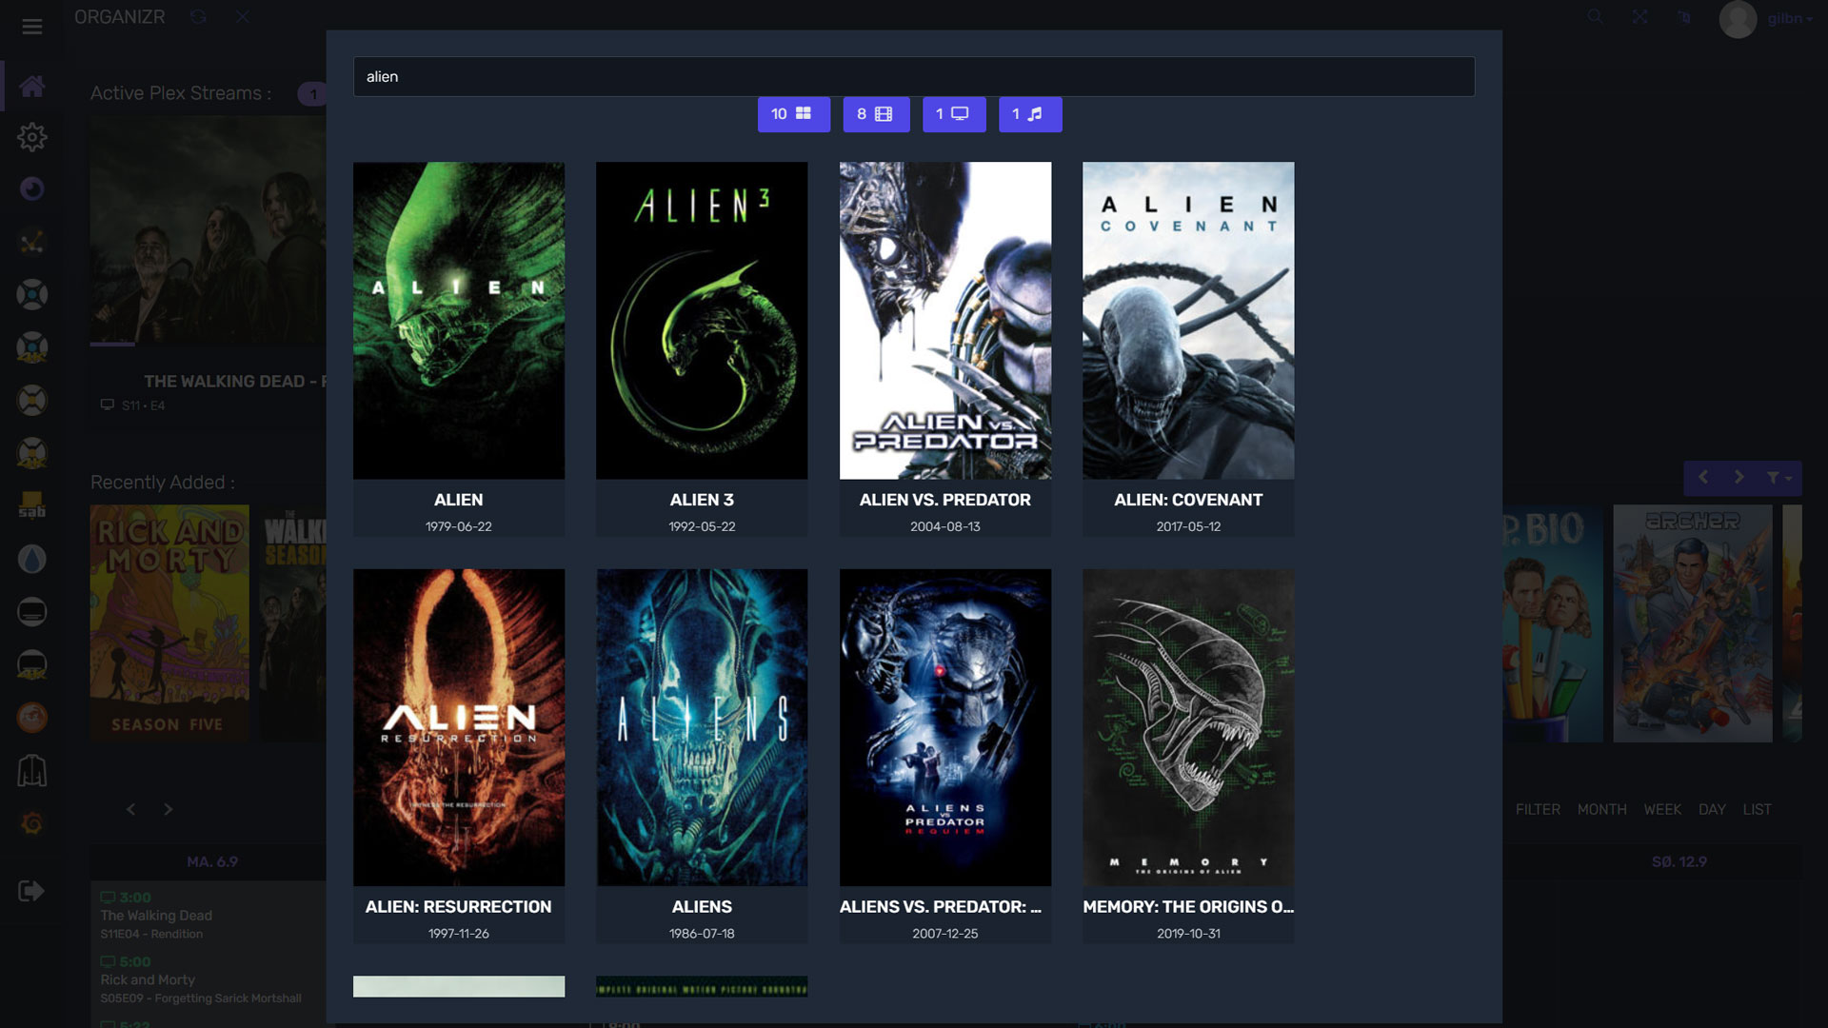Click the recently added next chevron

click(1739, 478)
